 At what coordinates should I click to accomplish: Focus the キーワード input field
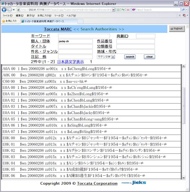tap(84, 36)
